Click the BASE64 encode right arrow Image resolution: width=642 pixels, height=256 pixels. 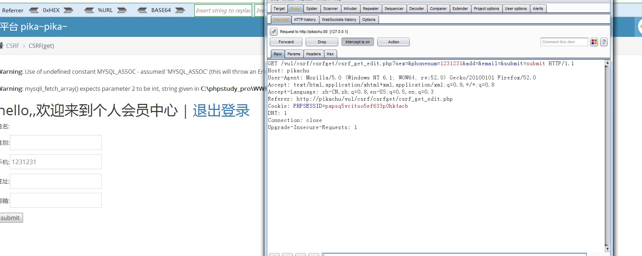(x=180, y=10)
